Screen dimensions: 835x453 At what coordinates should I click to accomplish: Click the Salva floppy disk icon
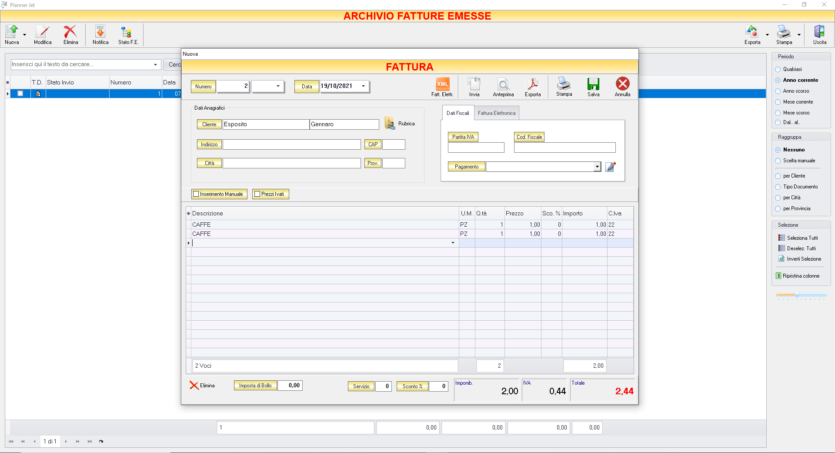point(593,84)
